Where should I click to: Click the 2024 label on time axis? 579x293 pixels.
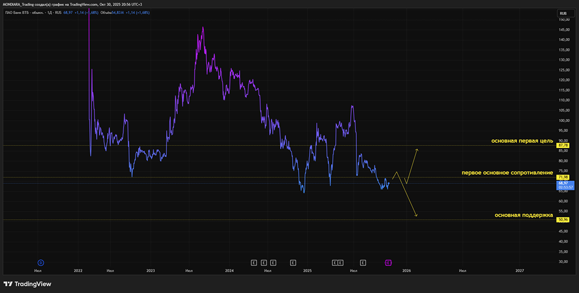pyautogui.click(x=229, y=270)
